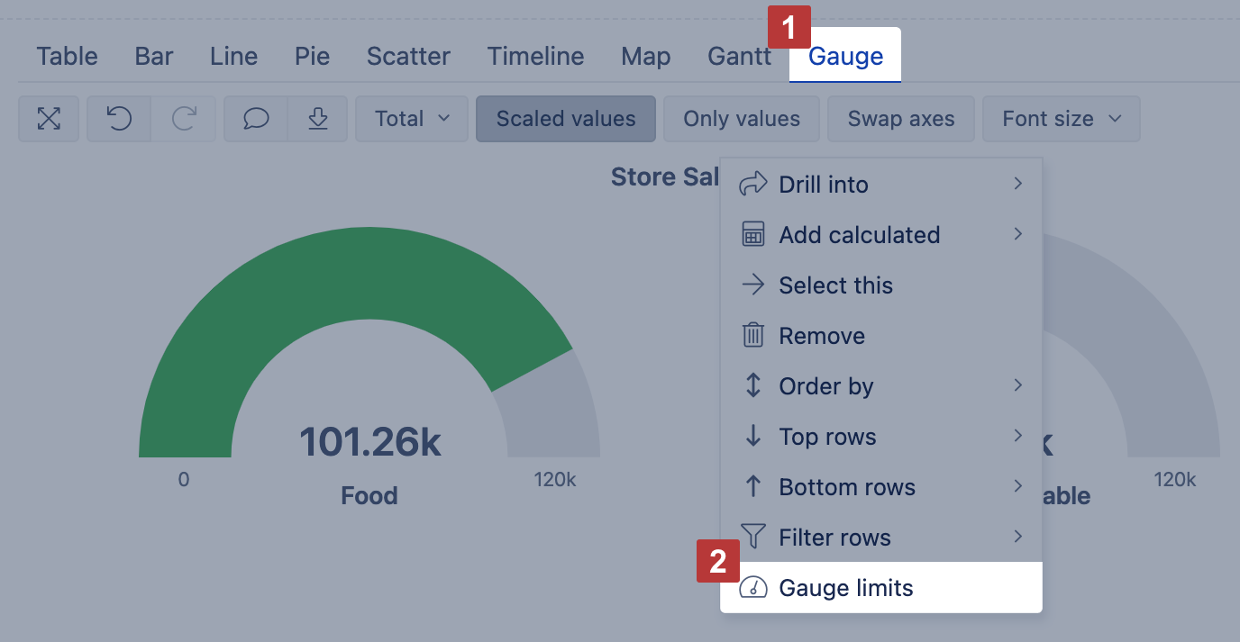Click the redo arrow icon
This screenshot has height=642, width=1240.
184,119
